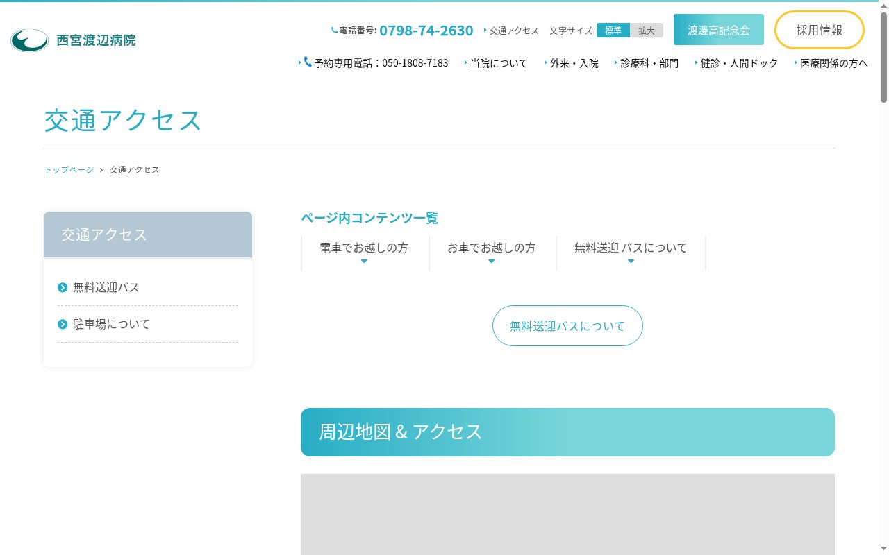889x555 pixels.
Task: Jump to 無料送迎 バスについて section
Action: [631, 248]
